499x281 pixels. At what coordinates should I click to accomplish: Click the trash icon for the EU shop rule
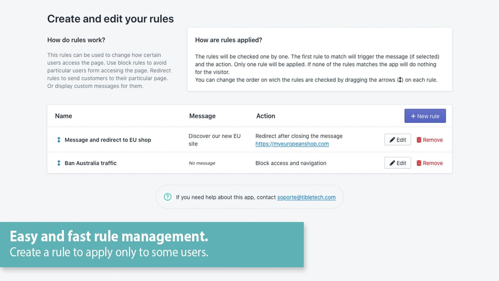point(419,140)
